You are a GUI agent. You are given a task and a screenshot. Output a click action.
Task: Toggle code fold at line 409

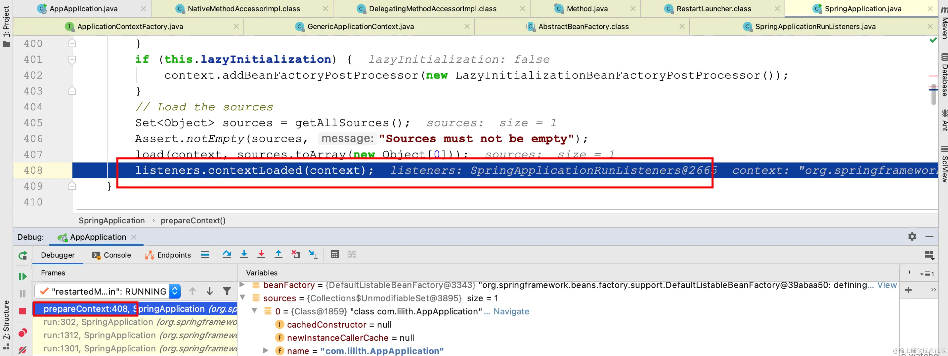click(72, 186)
